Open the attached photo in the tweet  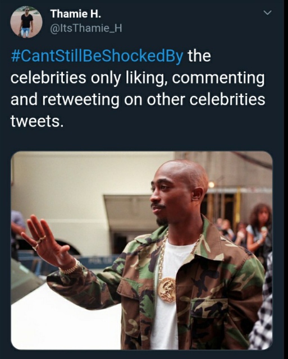(141, 251)
